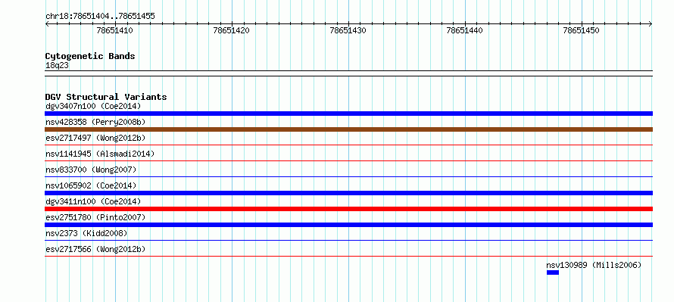Click ruler position 78651450
The image size is (674, 302).
[x=581, y=30]
